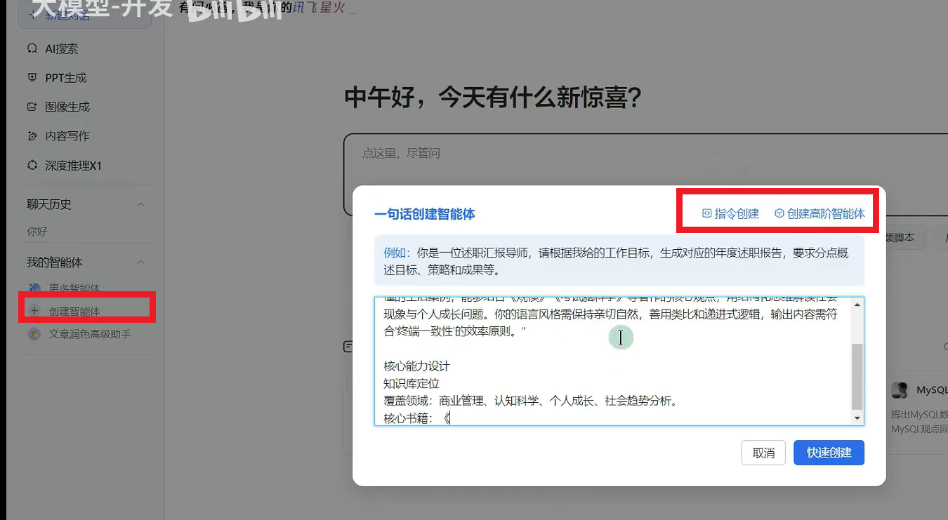Click the AI搜索 icon
948x520 pixels.
click(32, 49)
